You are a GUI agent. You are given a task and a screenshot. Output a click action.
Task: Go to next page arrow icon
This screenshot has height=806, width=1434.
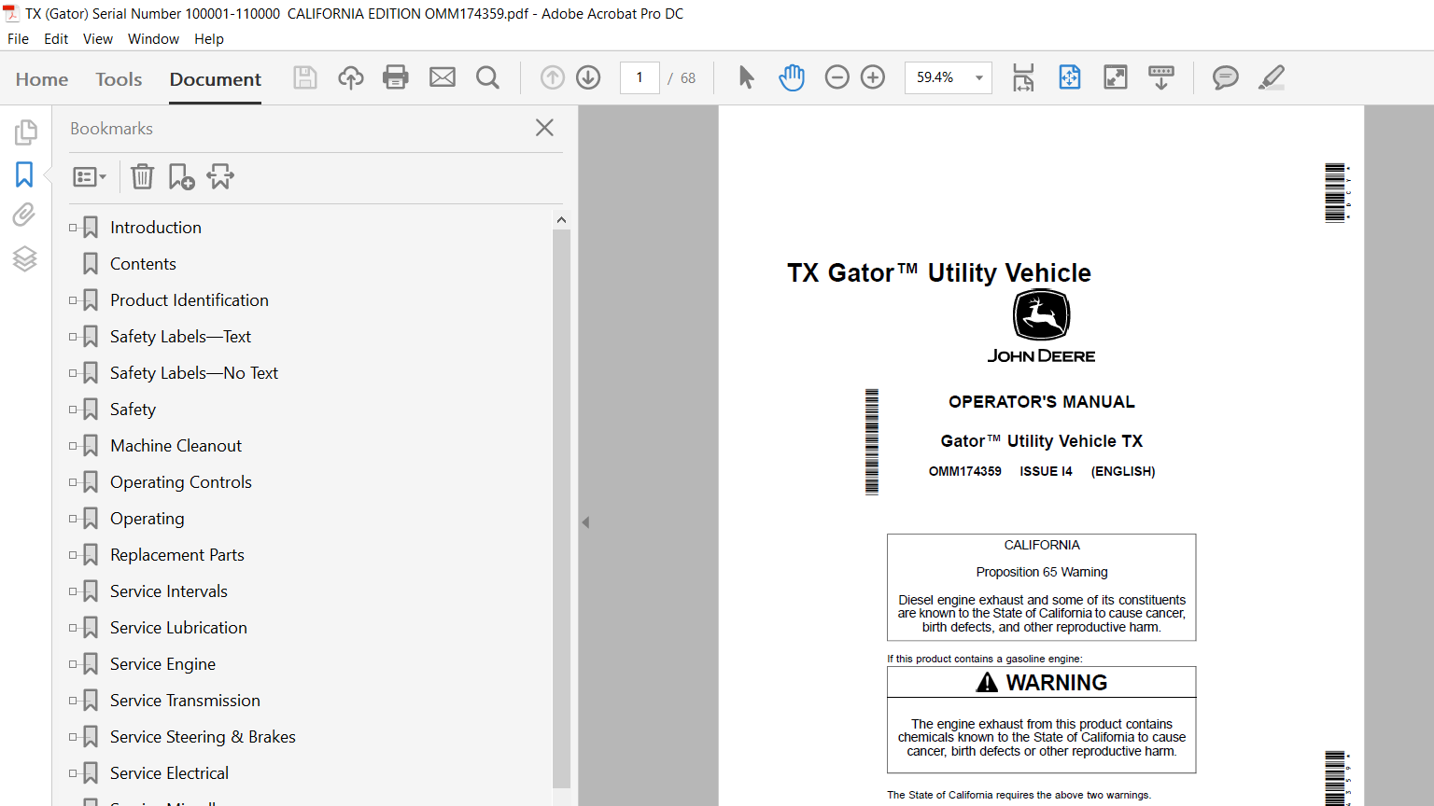(x=588, y=77)
